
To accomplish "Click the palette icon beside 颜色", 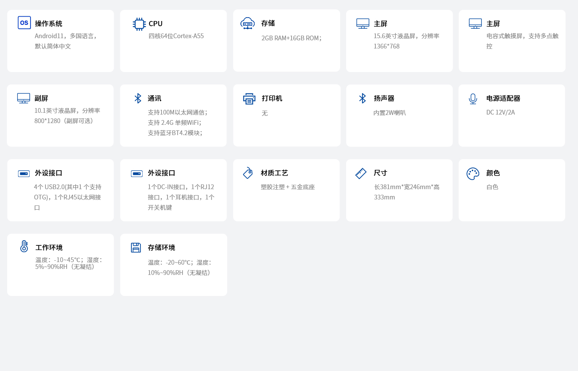I will point(473,173).
